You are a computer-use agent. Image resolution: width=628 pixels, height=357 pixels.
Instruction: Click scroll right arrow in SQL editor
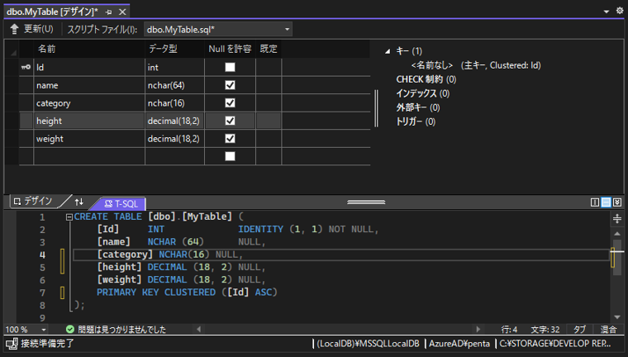tap(478, 330)
